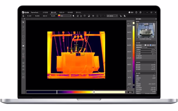Image resolution: width=178 pixels, height=111 pixels.
Task: Click the login user icon
Action: click(129, 12)
